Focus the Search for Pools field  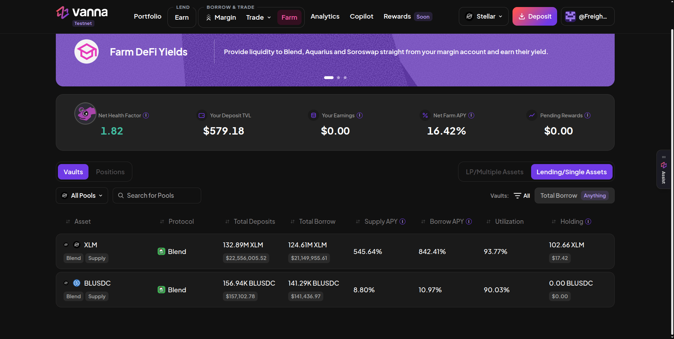coord(157,196)
